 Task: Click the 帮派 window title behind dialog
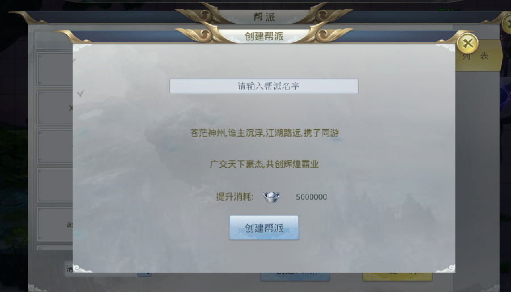[x=264, y=17]
